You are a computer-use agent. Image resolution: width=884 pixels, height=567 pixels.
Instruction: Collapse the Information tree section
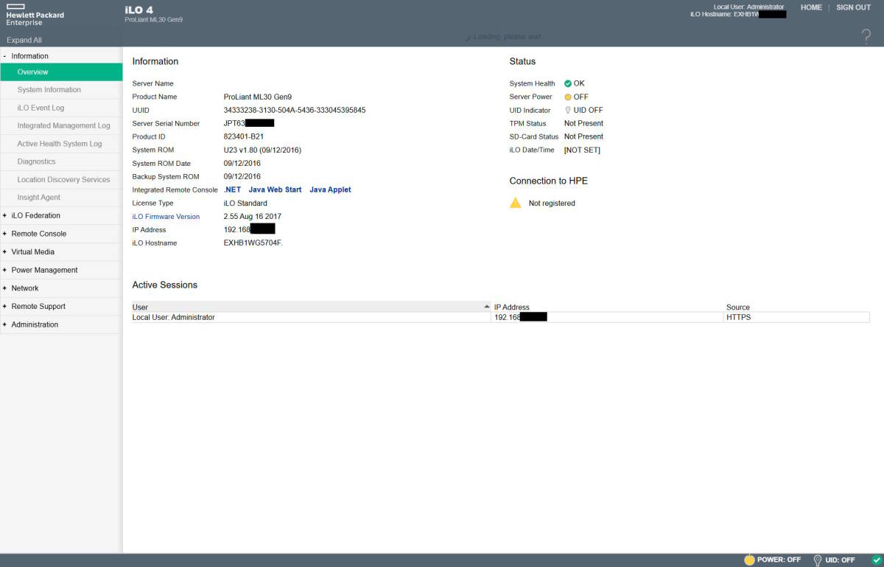click(x=4, y=56)
